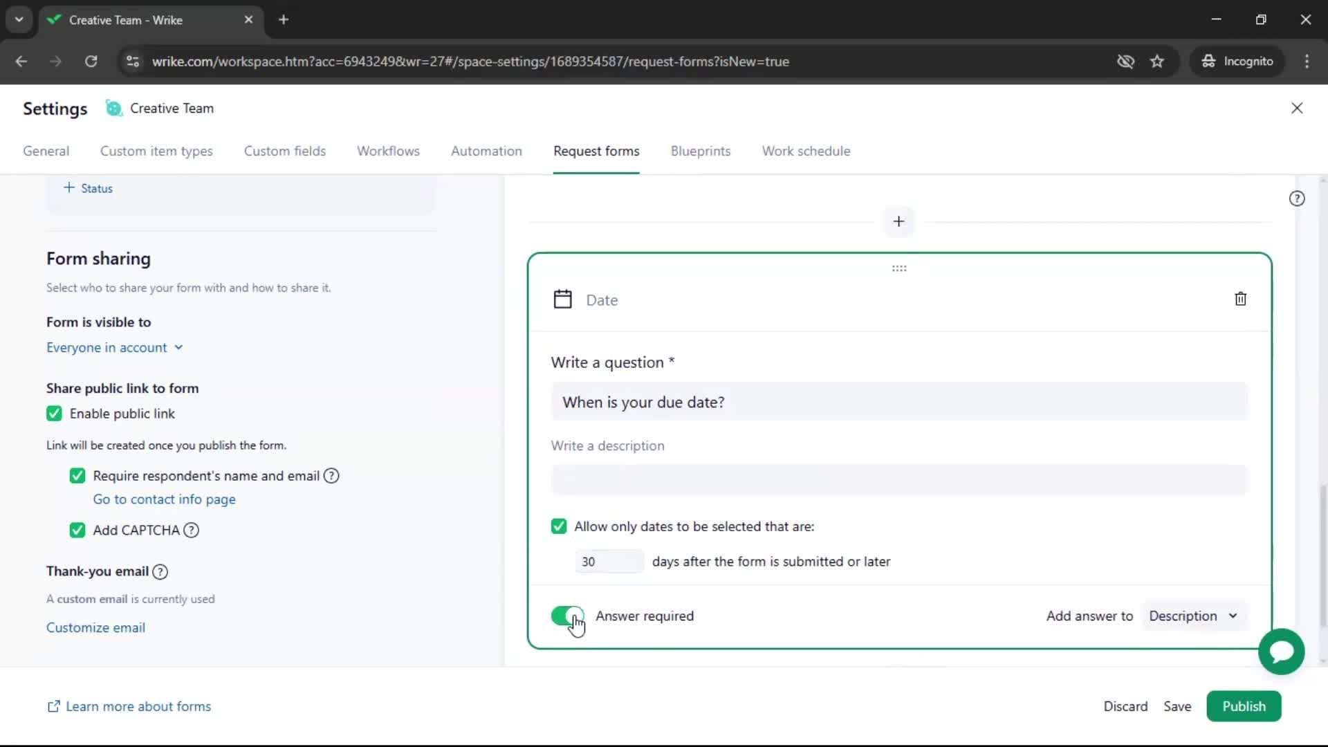Switch to the General tab
Viewport: 1328px width, 747px height.
(x=46, y=151)
